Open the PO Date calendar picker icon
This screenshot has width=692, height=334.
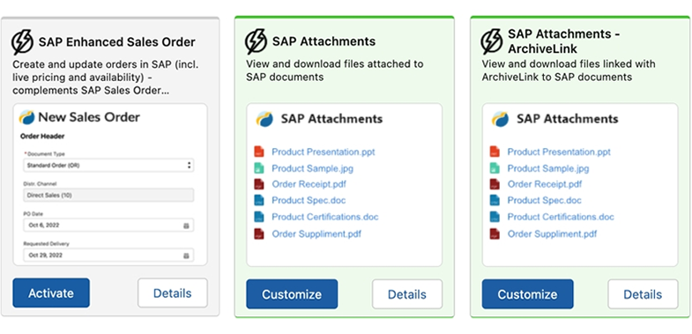(186, 226)
